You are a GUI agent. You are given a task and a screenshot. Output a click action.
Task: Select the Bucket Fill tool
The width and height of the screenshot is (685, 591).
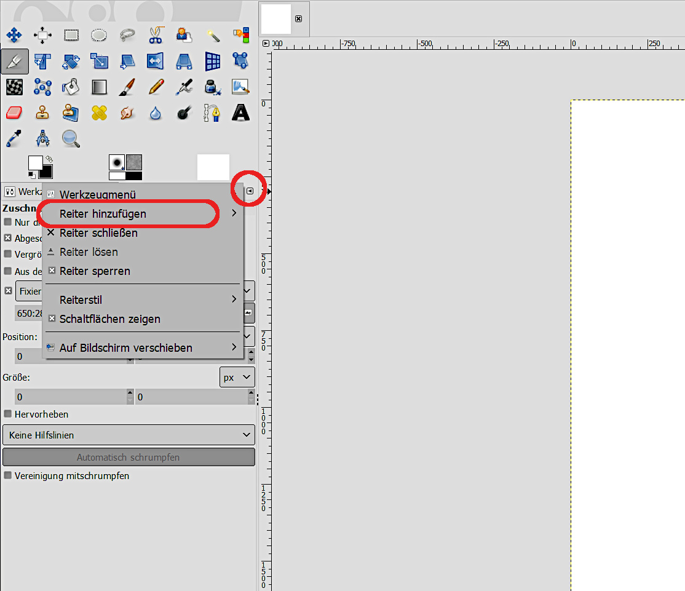click(71, 87)
